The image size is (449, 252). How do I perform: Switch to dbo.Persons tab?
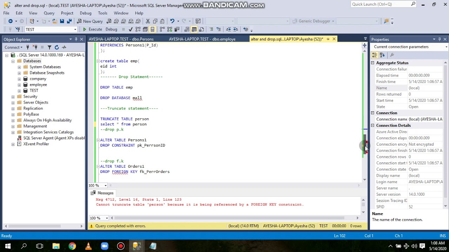point(121,39)
